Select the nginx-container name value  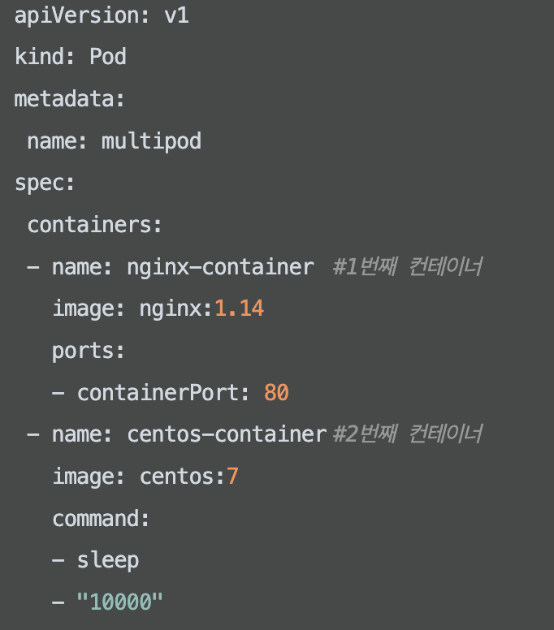point(220,267)
